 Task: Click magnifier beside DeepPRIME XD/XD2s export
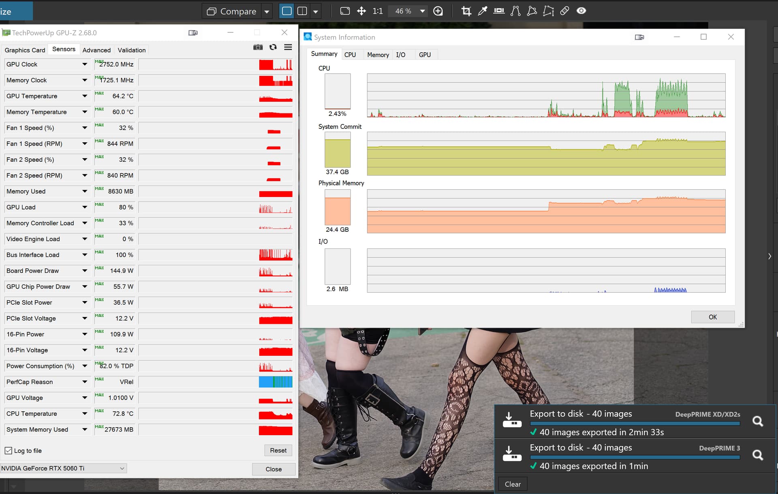[x=757, y=421]
